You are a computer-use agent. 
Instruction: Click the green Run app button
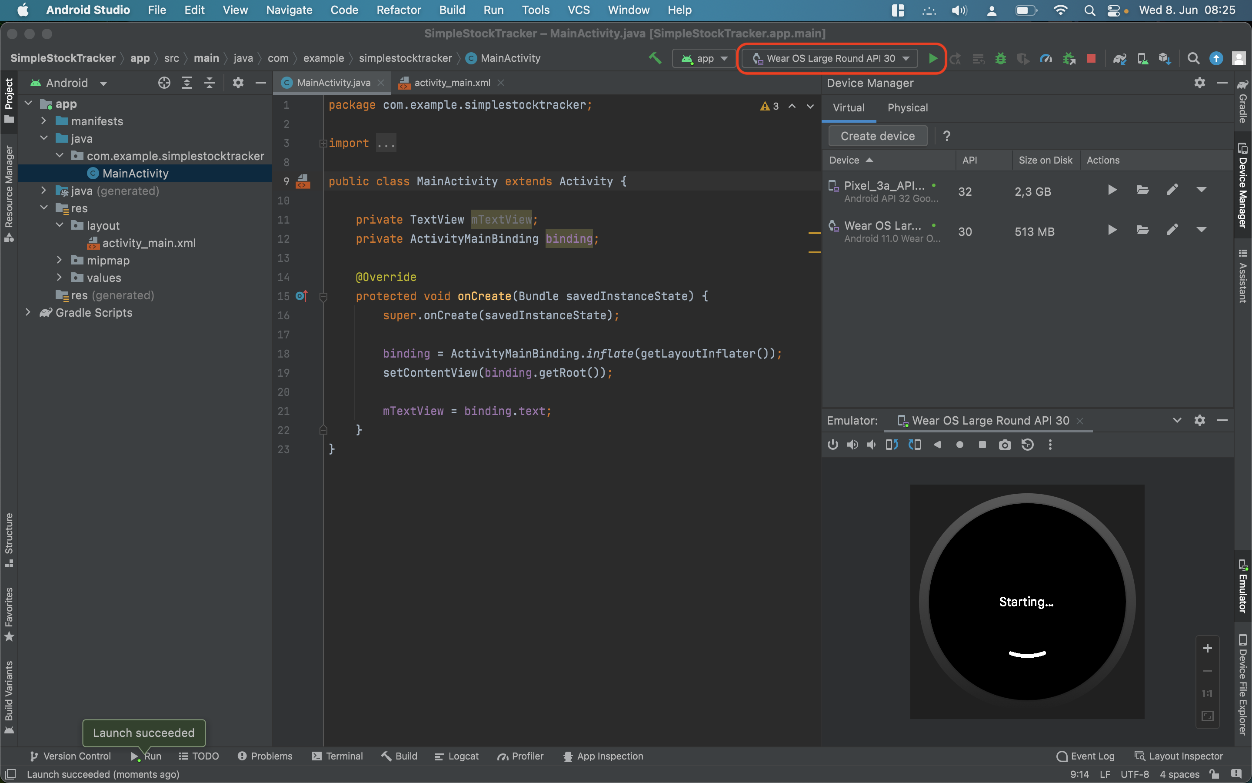click(x=933, y=59)
